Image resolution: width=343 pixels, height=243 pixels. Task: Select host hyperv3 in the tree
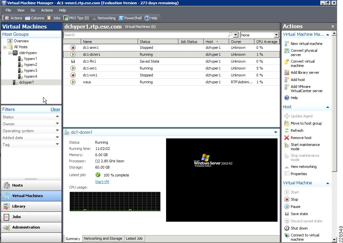pyautogui.click(x=30, y=71)
